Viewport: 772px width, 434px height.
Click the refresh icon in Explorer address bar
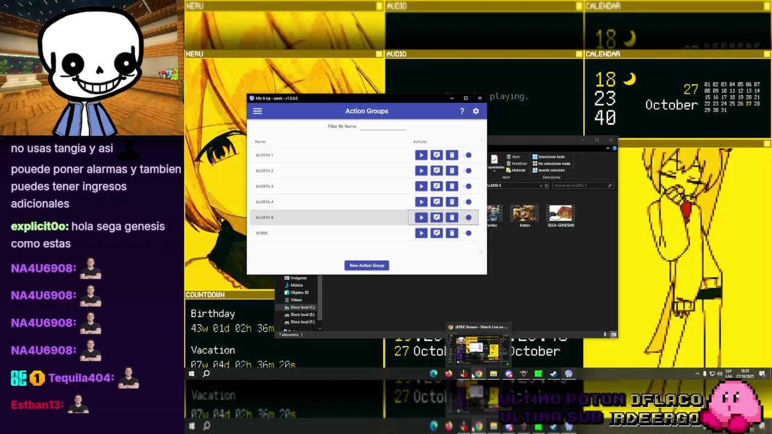pyautogui.click(x=546, y=186)
